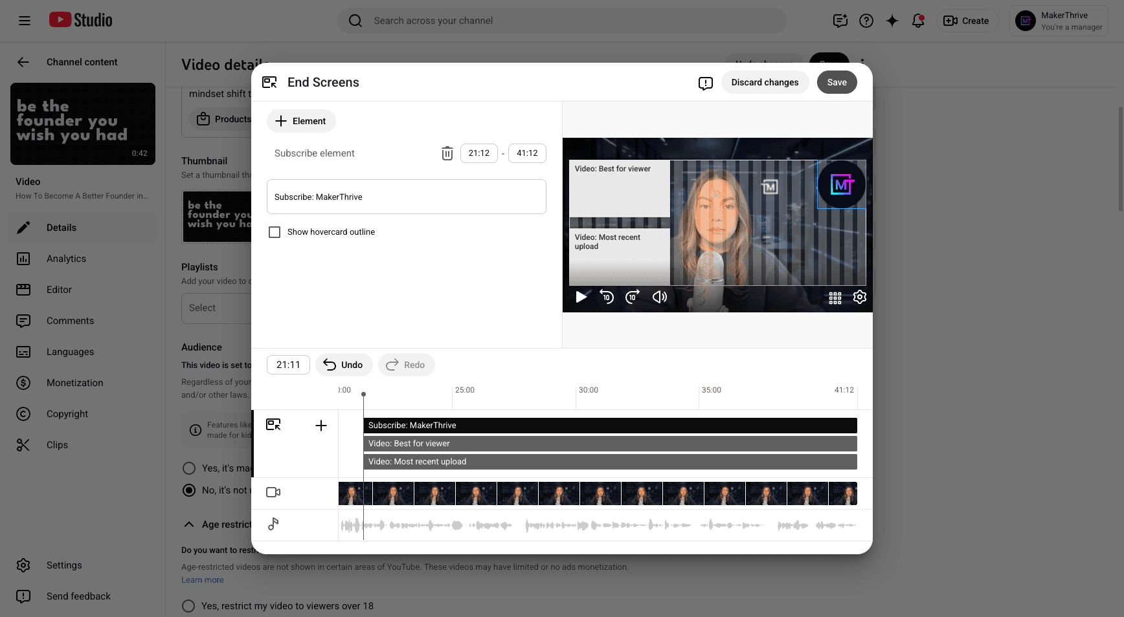This screenshot has height=617, width=1124.
Task: Open Monetization in the sidebar
Action: point(83,383)
